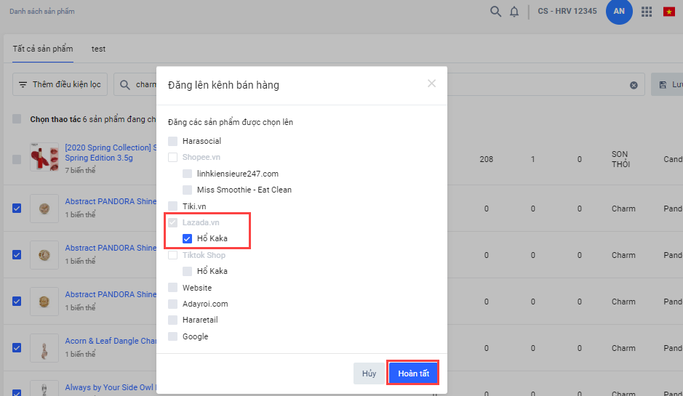Toggle the Google channel checkbox
Image resolution: width=683 pixels, height=396 pixels.
pos(173,336)
